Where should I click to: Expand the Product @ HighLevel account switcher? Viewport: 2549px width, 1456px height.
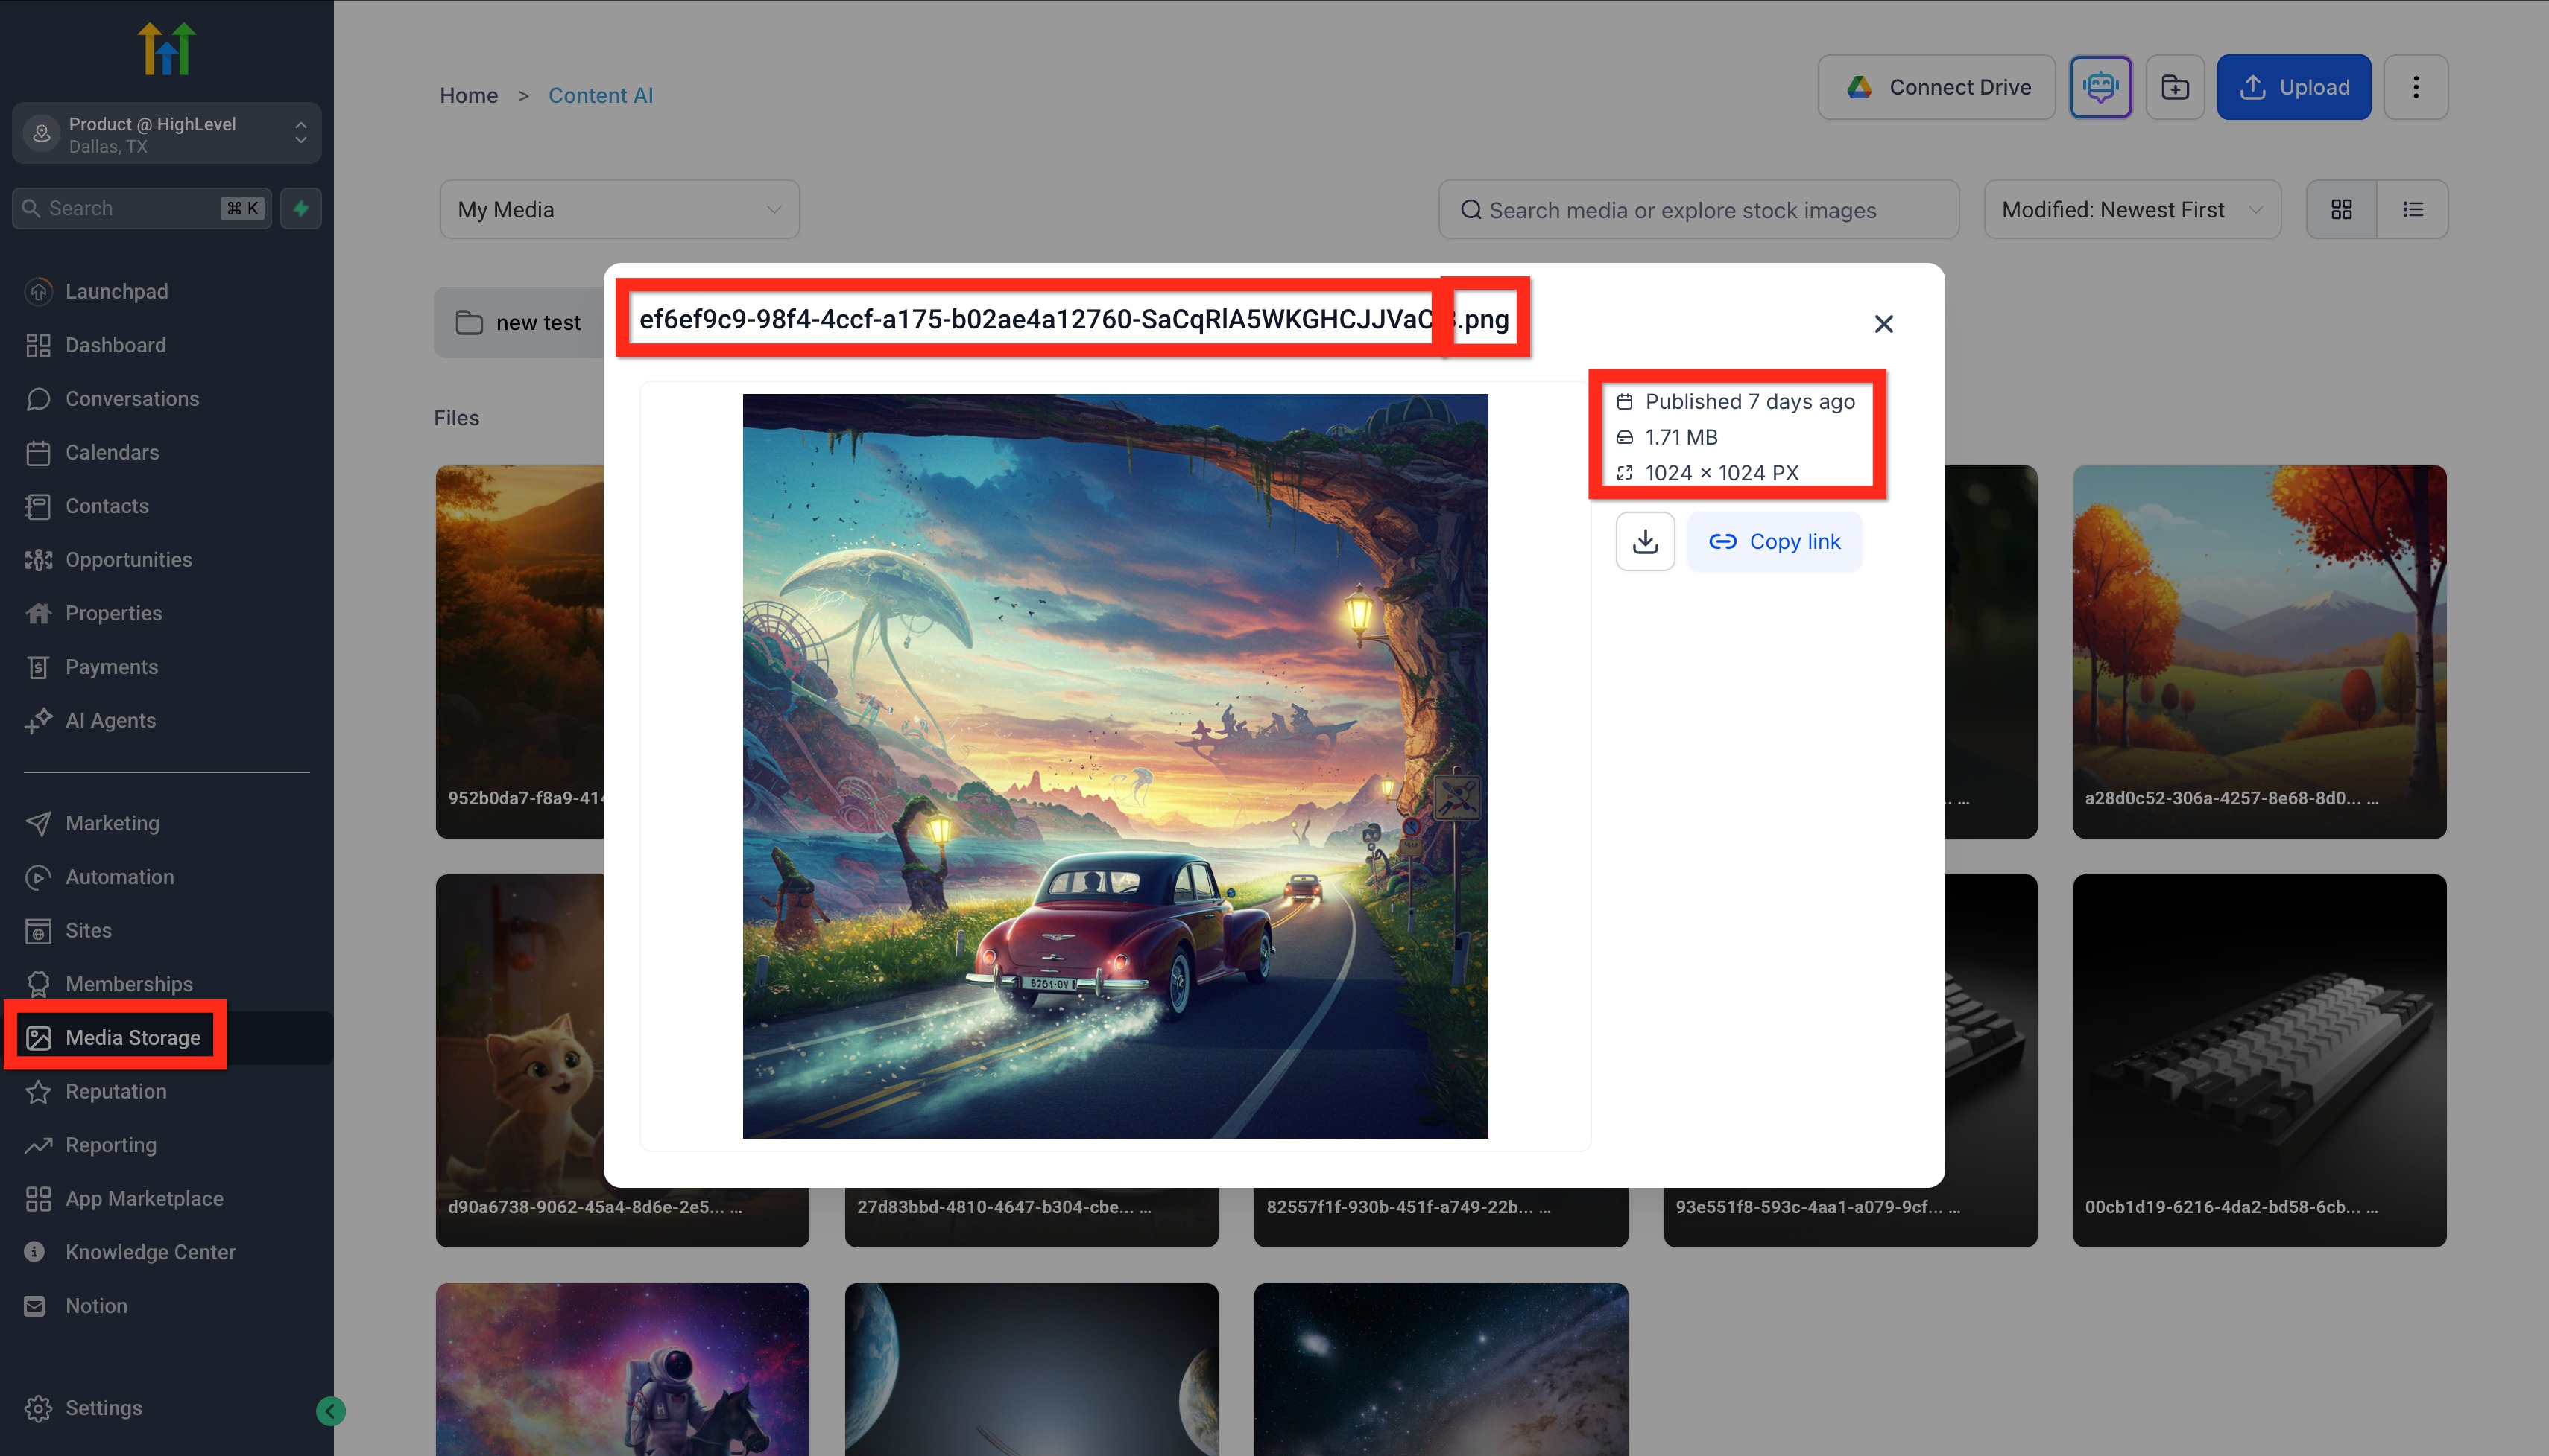click(x=166, y=133)
